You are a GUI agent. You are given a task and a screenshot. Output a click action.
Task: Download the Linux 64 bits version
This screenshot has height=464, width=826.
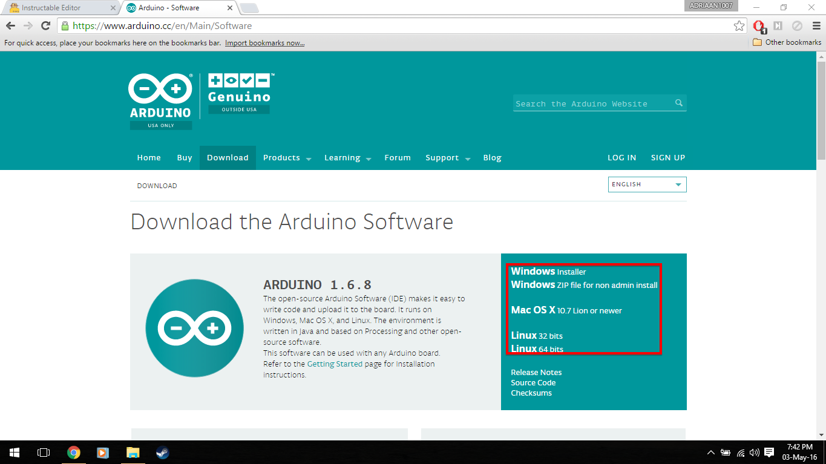pos(537,349)
